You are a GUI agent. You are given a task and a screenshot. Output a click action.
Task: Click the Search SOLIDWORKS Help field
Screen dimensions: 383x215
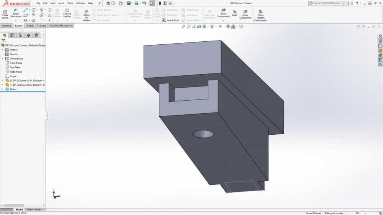click(x=326, y=3)
